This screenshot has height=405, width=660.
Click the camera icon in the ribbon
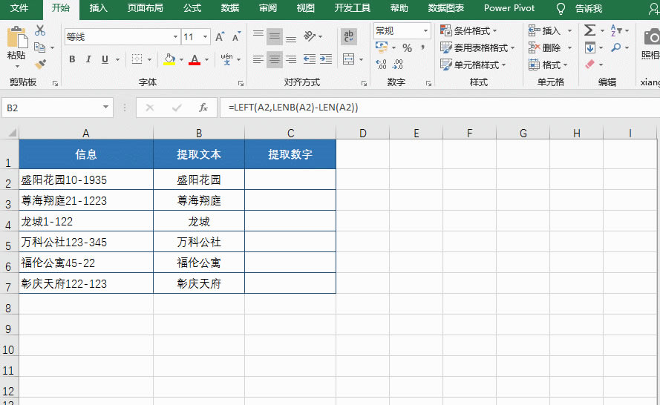coord(651,37)
